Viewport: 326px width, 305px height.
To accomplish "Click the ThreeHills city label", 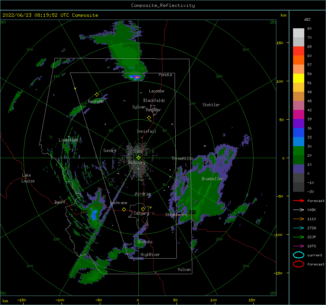I will (182, 158).
